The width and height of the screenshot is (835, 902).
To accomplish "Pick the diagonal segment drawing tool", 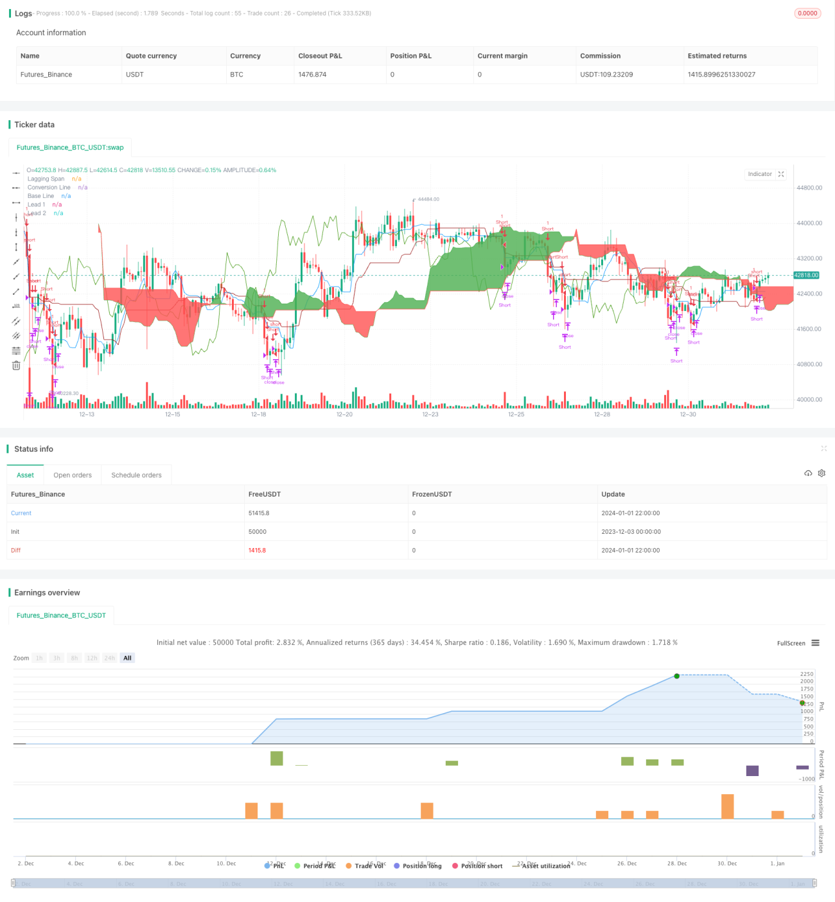I will (x=16, y=292).
